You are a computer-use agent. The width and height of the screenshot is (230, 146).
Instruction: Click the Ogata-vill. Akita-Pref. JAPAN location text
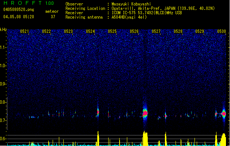click(163, 8)
